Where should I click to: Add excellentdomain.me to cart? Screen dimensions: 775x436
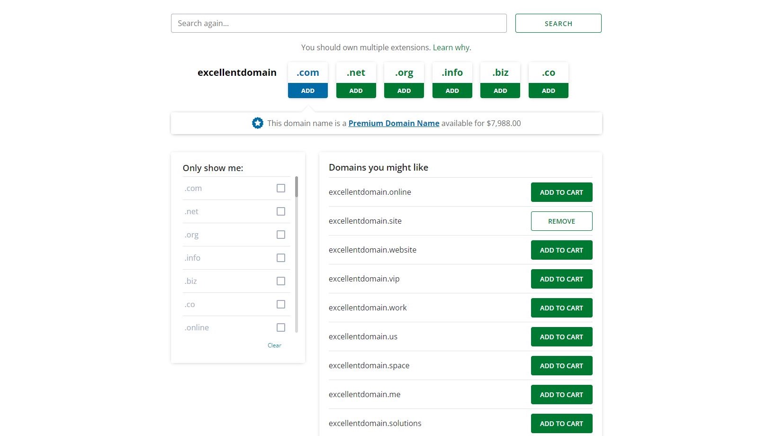[x=562, y=395]
